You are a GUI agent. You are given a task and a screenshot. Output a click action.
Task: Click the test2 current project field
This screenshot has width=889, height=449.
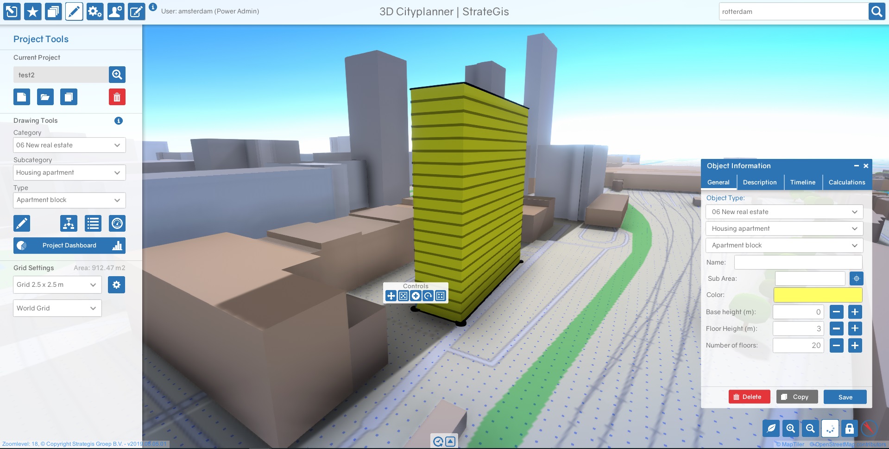click(61, 75)
